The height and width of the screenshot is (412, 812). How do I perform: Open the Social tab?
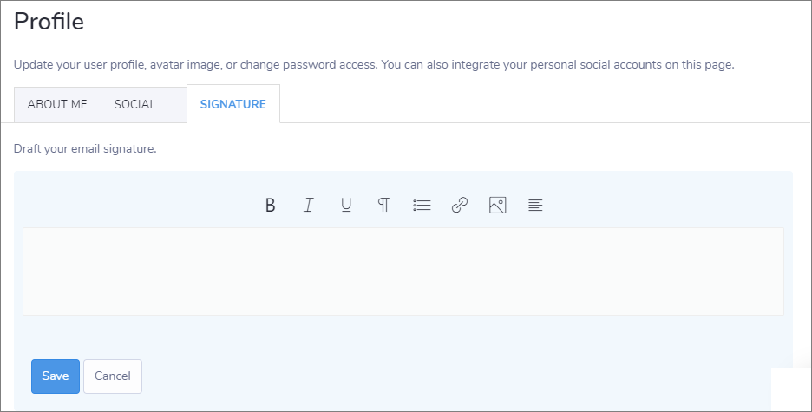point(134,104)
